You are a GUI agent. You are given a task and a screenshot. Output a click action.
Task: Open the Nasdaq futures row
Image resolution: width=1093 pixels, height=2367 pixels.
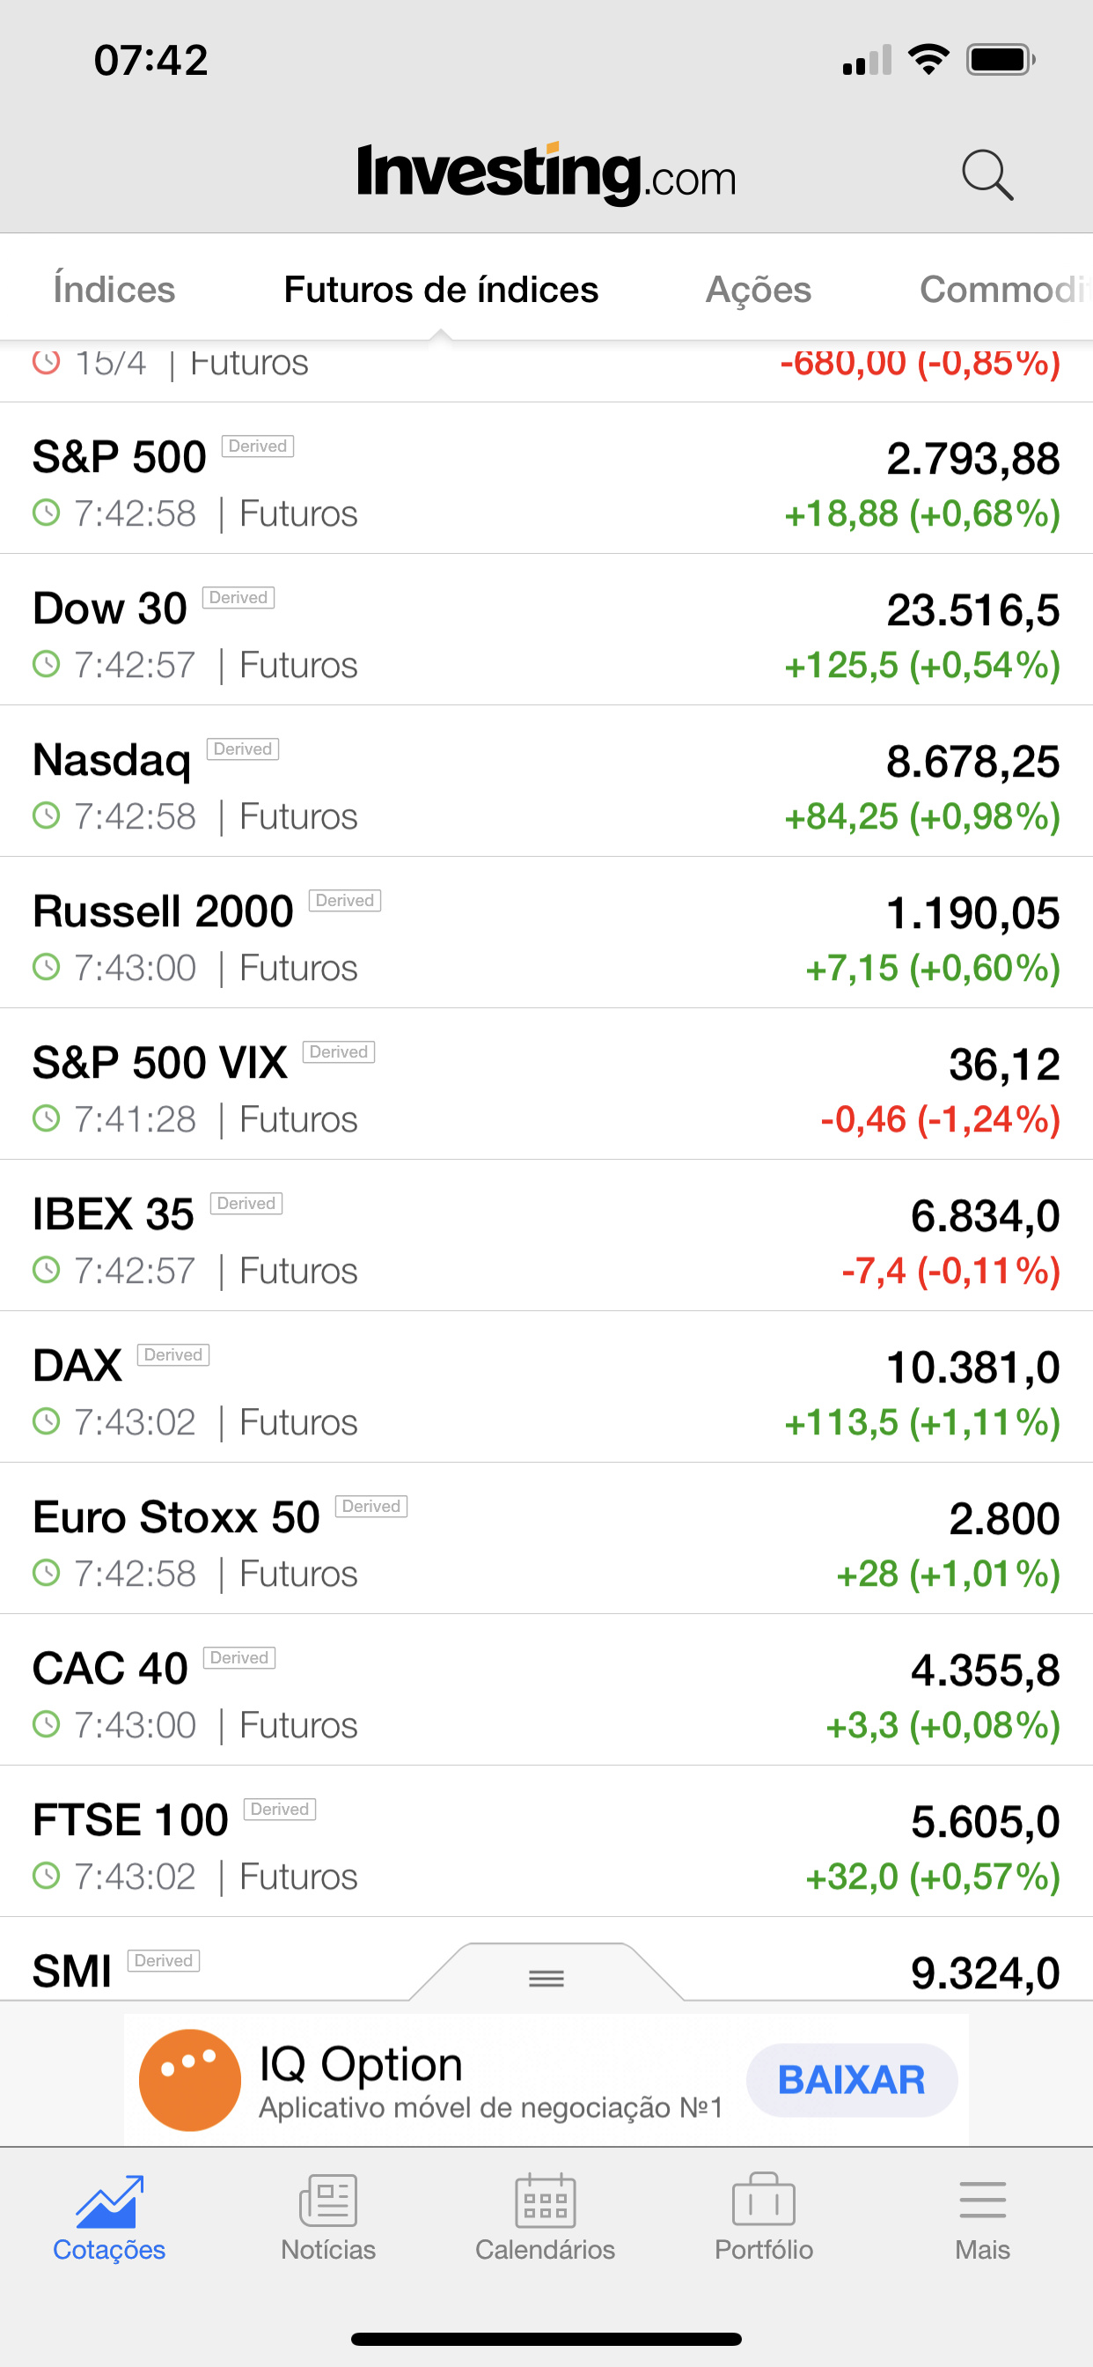coord(546,782)
